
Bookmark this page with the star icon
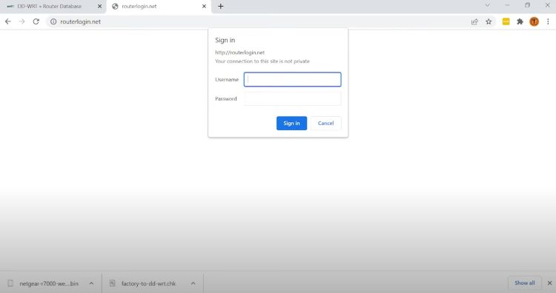489,21
